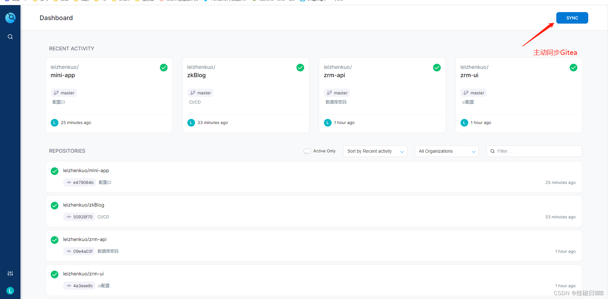Open the leizhenkuo/zkBlog repository link
The image size is (608, 299).
pyautogui.click(x=84, y=205)
